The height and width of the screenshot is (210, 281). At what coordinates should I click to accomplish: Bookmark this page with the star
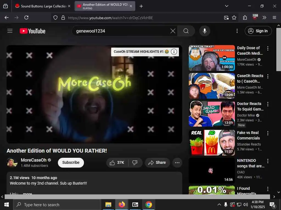point(234,17)
